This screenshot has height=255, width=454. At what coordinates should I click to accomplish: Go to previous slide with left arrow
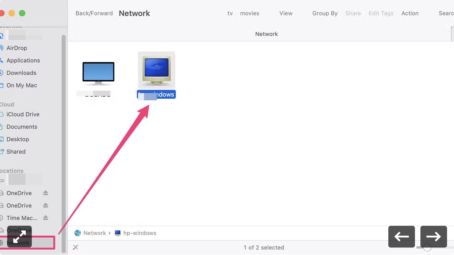coord(401,237)
